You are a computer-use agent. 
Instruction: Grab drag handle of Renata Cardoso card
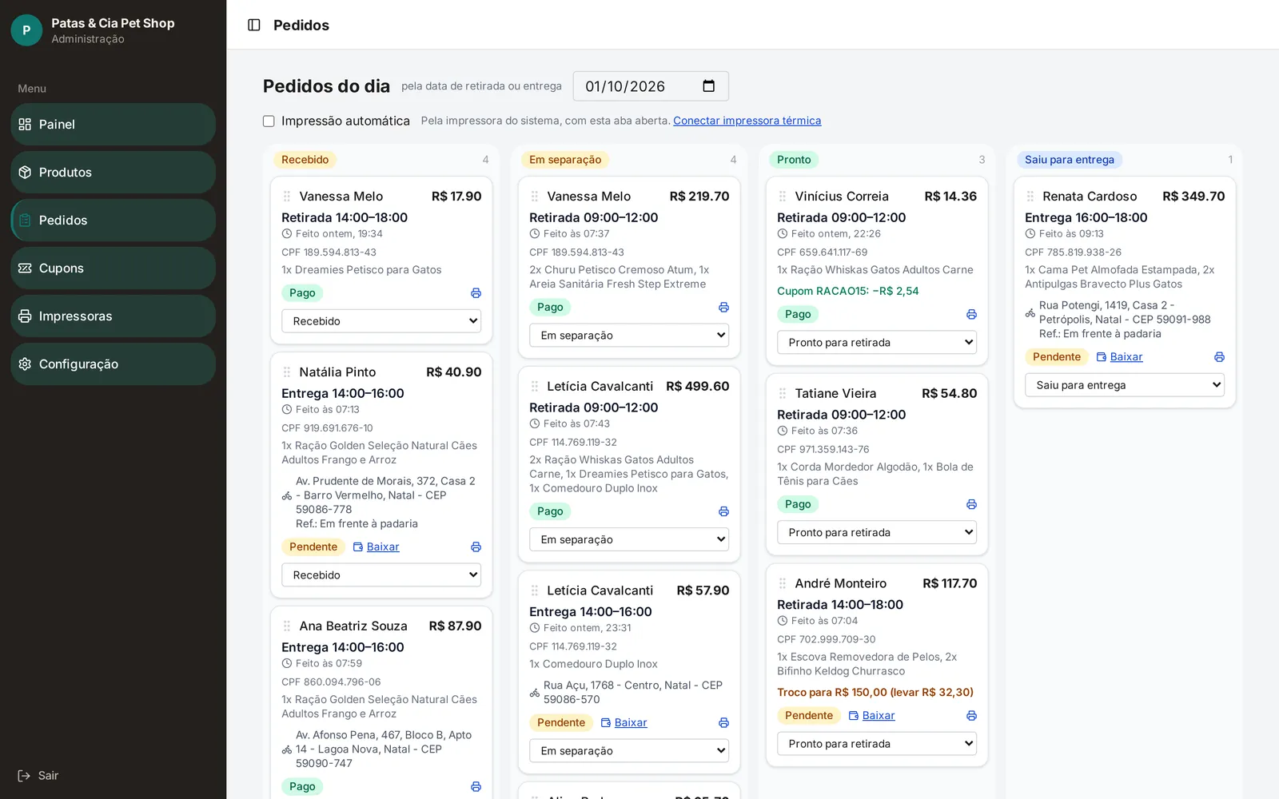(1030, 197)
